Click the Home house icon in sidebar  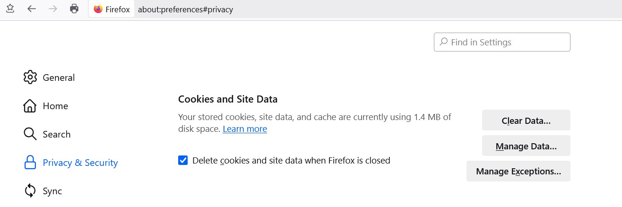(x=30, y=106)
